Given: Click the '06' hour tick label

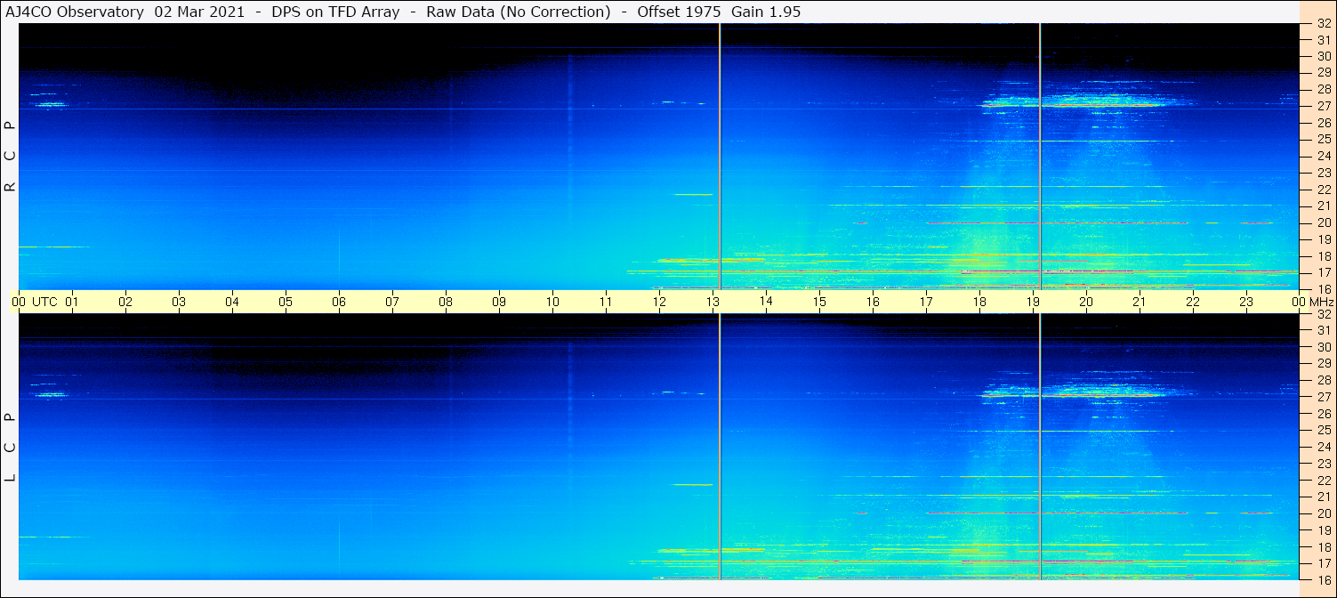Looking at the screenshot, I should pos(339,302).
